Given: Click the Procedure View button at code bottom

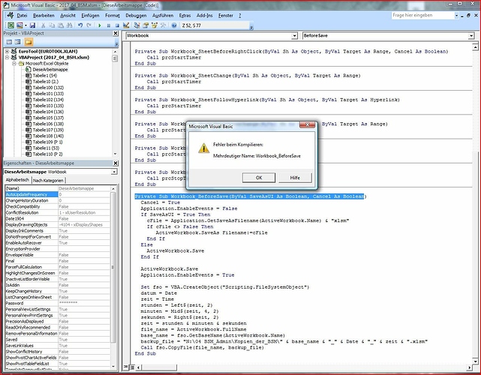Looking at the screenshot, I should click(126, 367).
